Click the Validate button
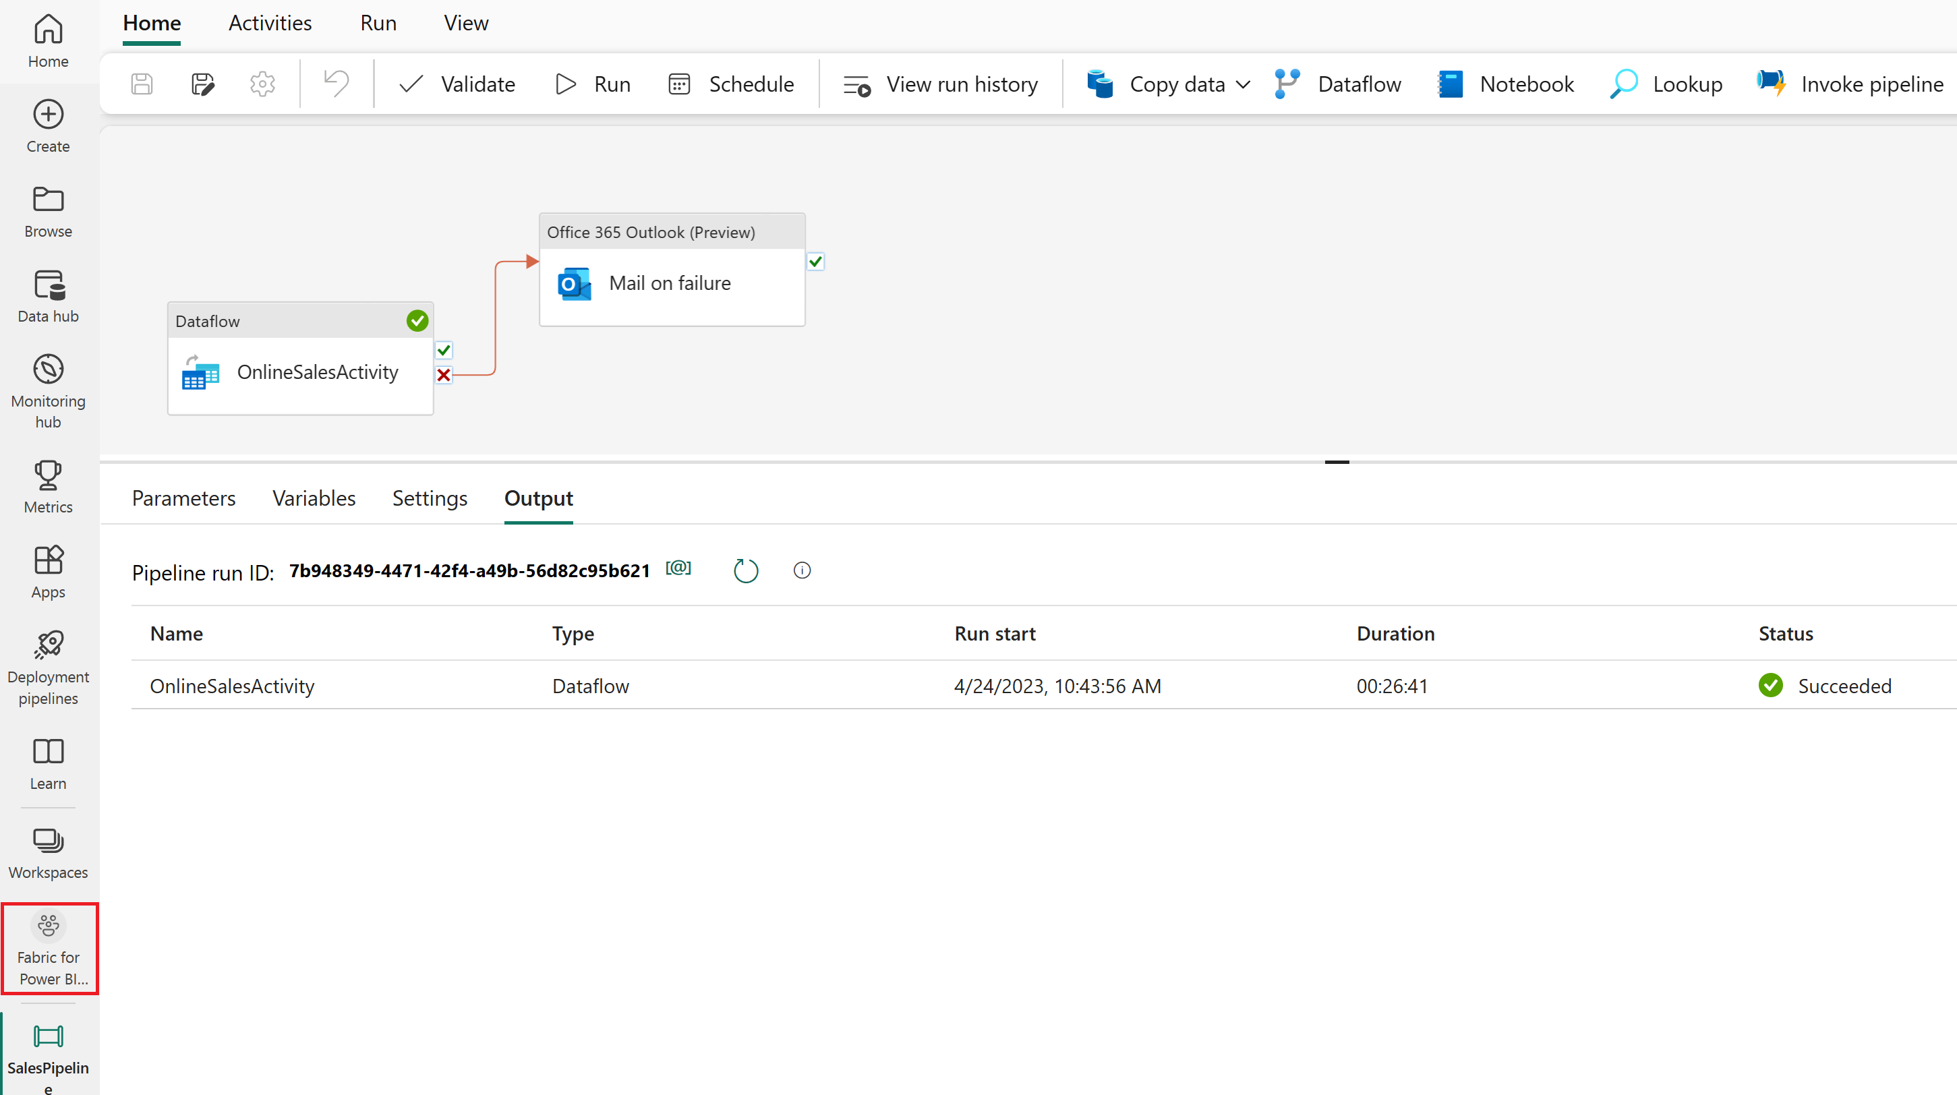 pyautogui.click(x=456, y=84)
